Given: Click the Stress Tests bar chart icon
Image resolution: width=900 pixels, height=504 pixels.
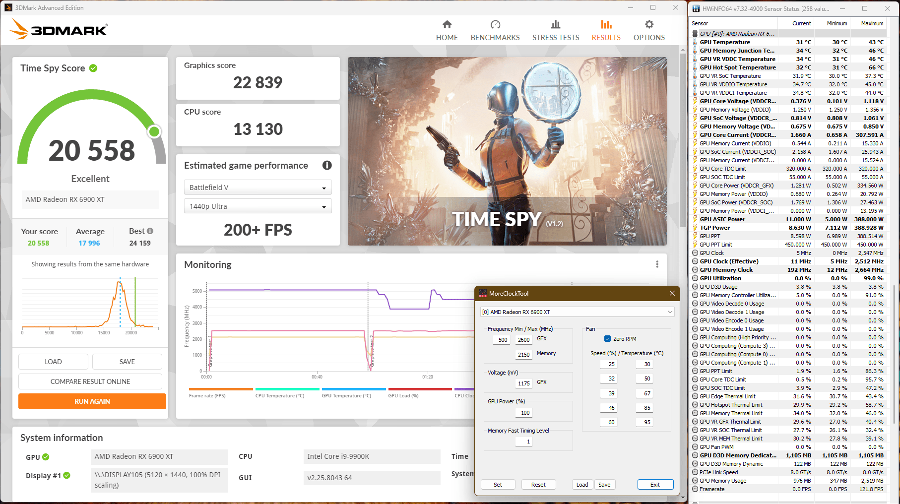Looking at the screenshot, I should 556,24.
